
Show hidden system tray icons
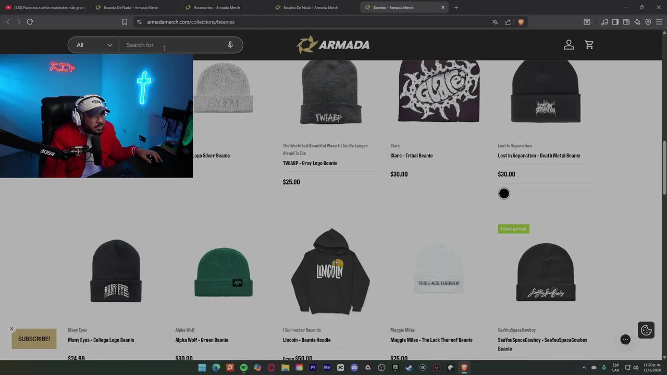coord(584,368)
